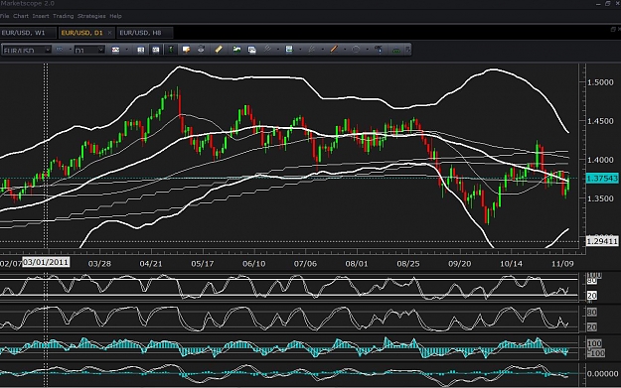
Task: Open the Strategies menu
Action: (91, 16)
